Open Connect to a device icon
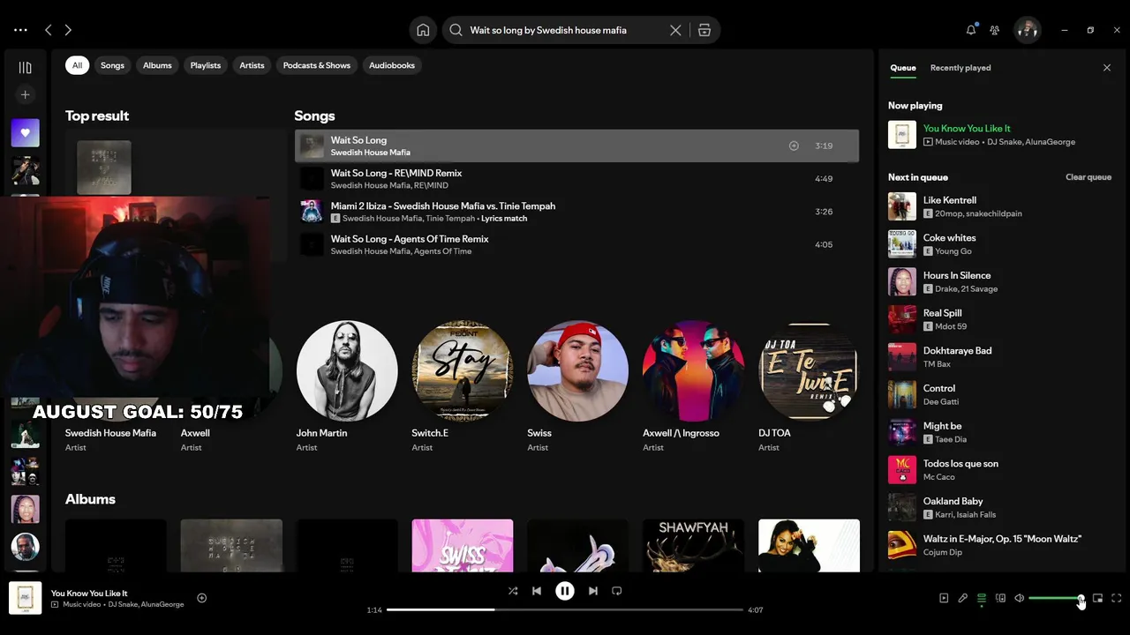The width and height of the screenshot is (1130, 635). click(x=1000, y=598)
